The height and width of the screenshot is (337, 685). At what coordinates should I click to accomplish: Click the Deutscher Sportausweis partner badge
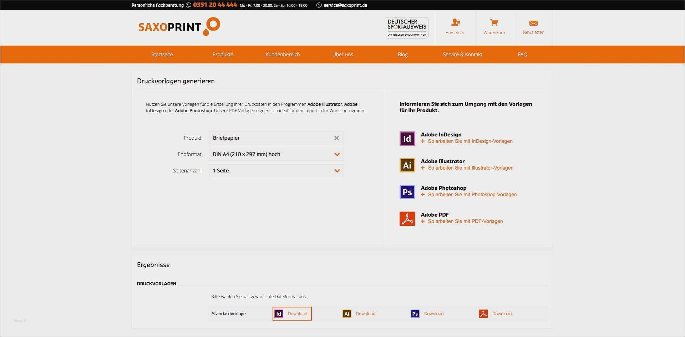click(406, 27)
